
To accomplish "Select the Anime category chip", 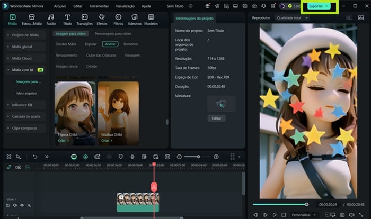I will pyautogui.click(x=110, y=44).
